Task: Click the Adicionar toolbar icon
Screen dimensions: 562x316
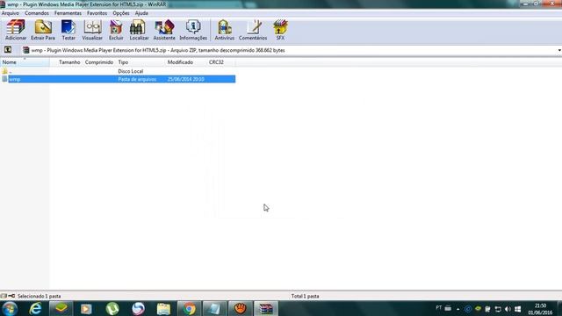Action: click(x=16, y=30)
